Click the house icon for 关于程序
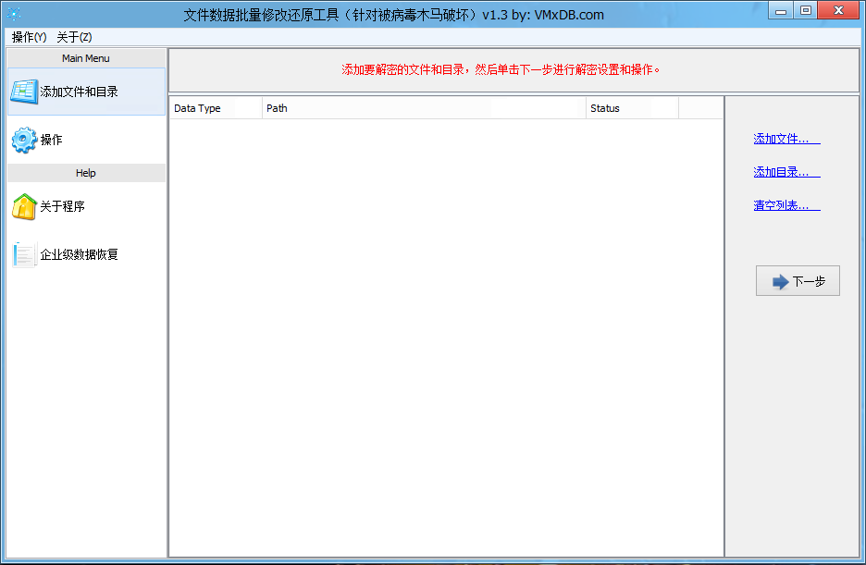This screenshot has height=565, width=866. 24,206
